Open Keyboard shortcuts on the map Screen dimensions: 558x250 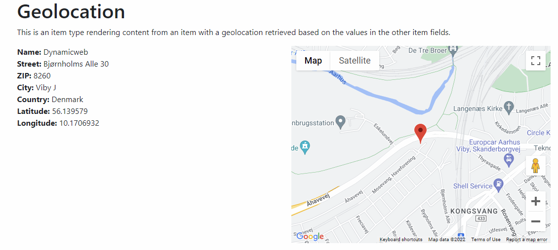401,240
